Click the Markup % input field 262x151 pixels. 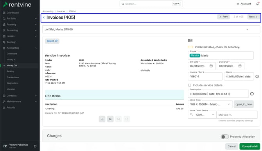pos(237,115)
